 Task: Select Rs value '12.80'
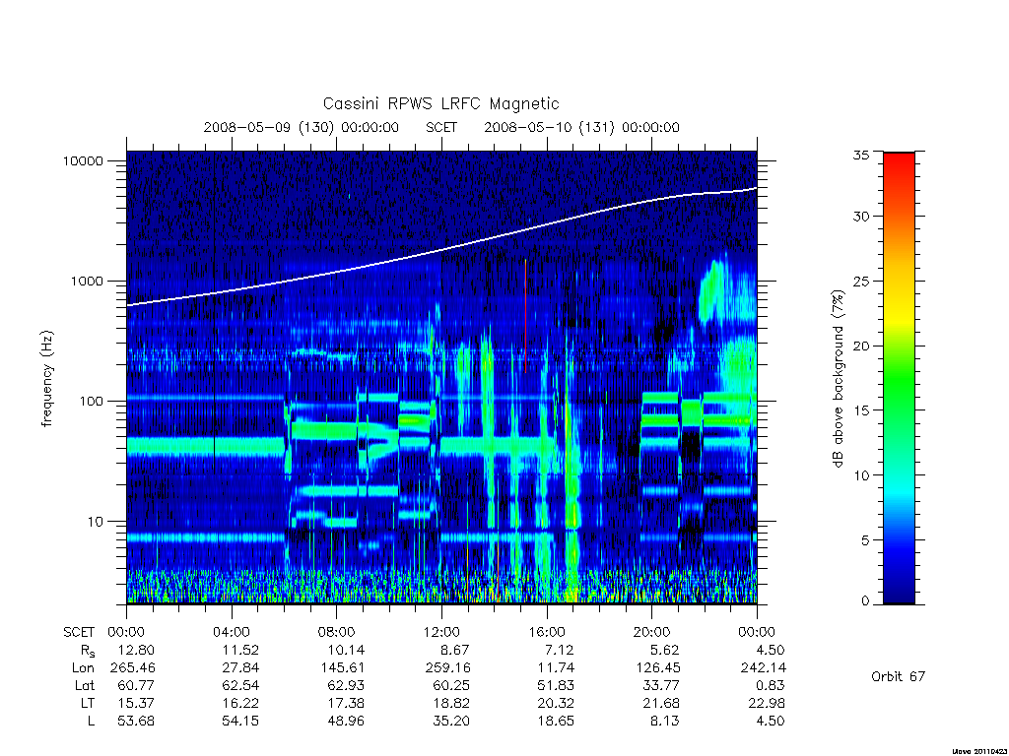[136, 650]
